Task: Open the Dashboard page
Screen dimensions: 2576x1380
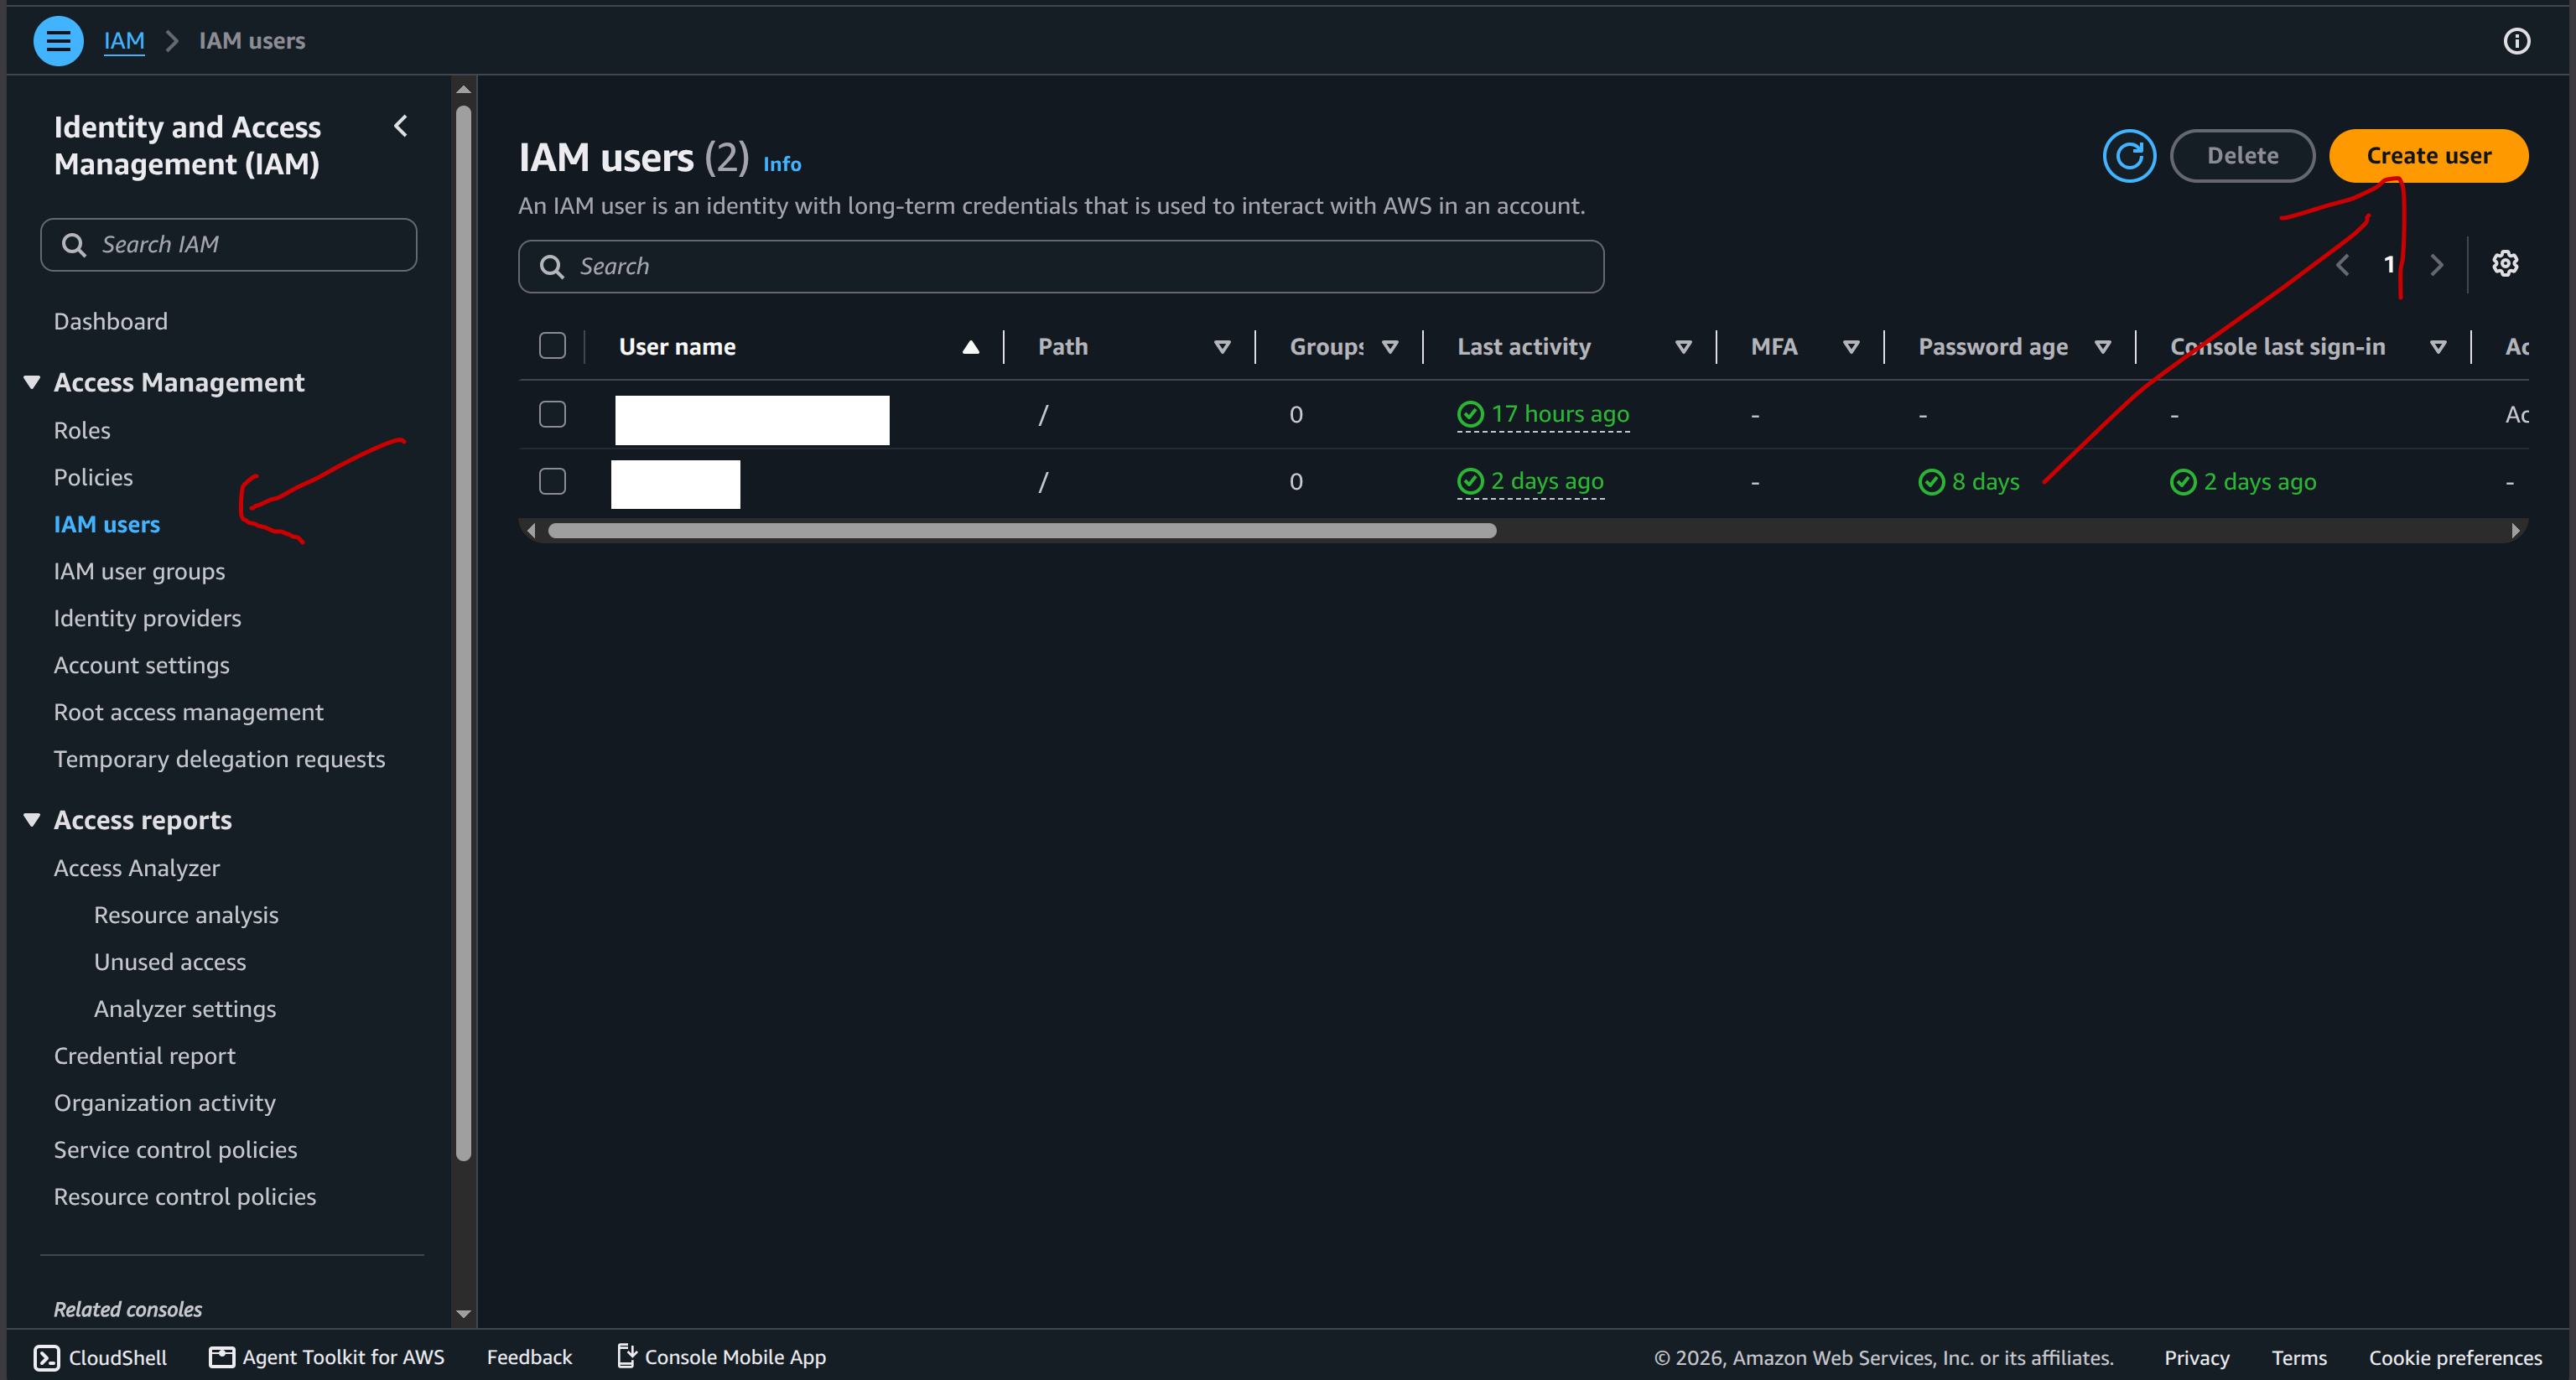Action: pos(111,322)
